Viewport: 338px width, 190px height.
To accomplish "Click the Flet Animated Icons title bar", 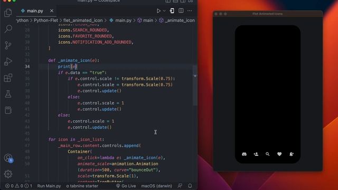I will point(268,14).
